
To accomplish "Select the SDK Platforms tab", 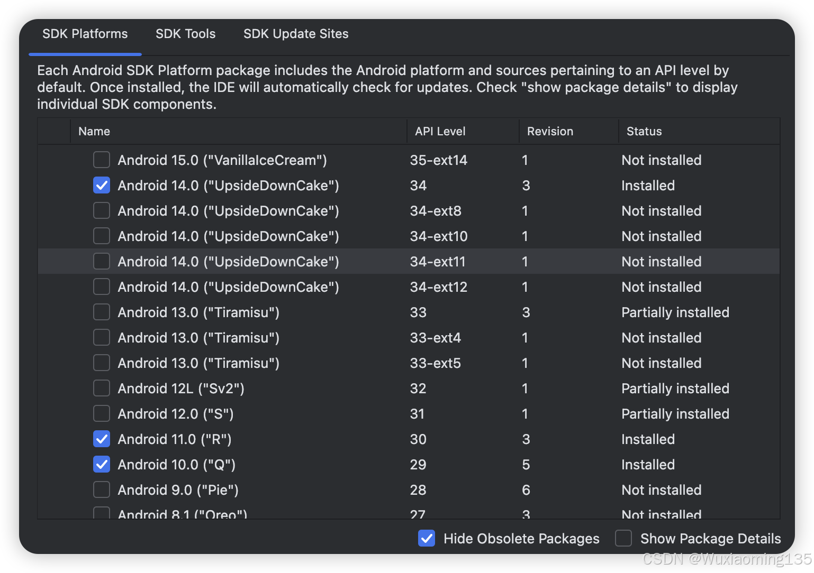I will [x=85, y=33].
